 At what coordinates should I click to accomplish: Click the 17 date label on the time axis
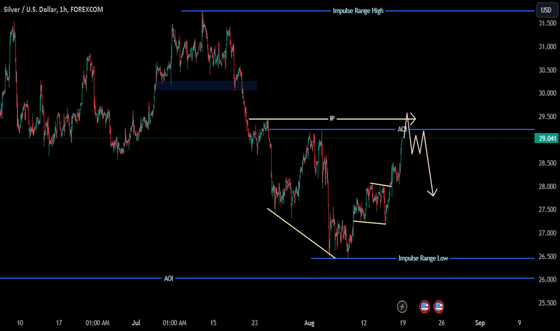point(59,323)
